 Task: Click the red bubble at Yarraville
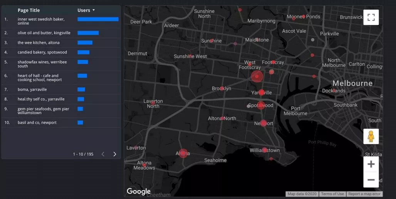pos(262,93)
